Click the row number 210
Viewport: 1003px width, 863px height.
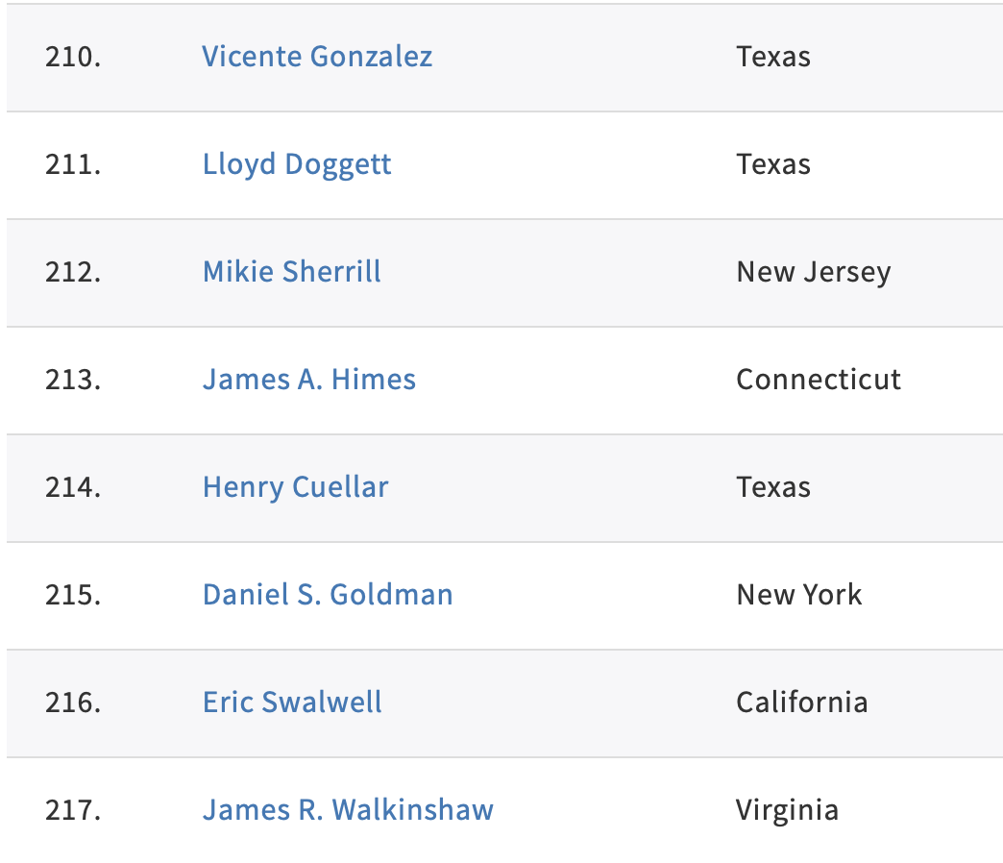[x=73, y=57]
